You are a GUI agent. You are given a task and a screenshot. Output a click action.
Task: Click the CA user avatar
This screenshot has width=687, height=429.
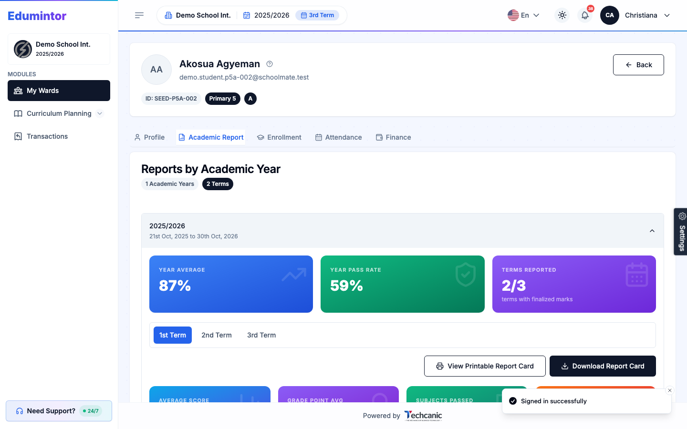(x=610, y=15)
